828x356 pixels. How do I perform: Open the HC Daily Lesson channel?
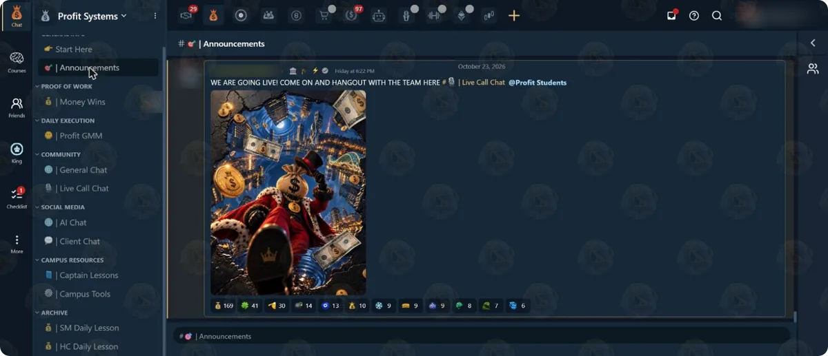pos(98,346)
